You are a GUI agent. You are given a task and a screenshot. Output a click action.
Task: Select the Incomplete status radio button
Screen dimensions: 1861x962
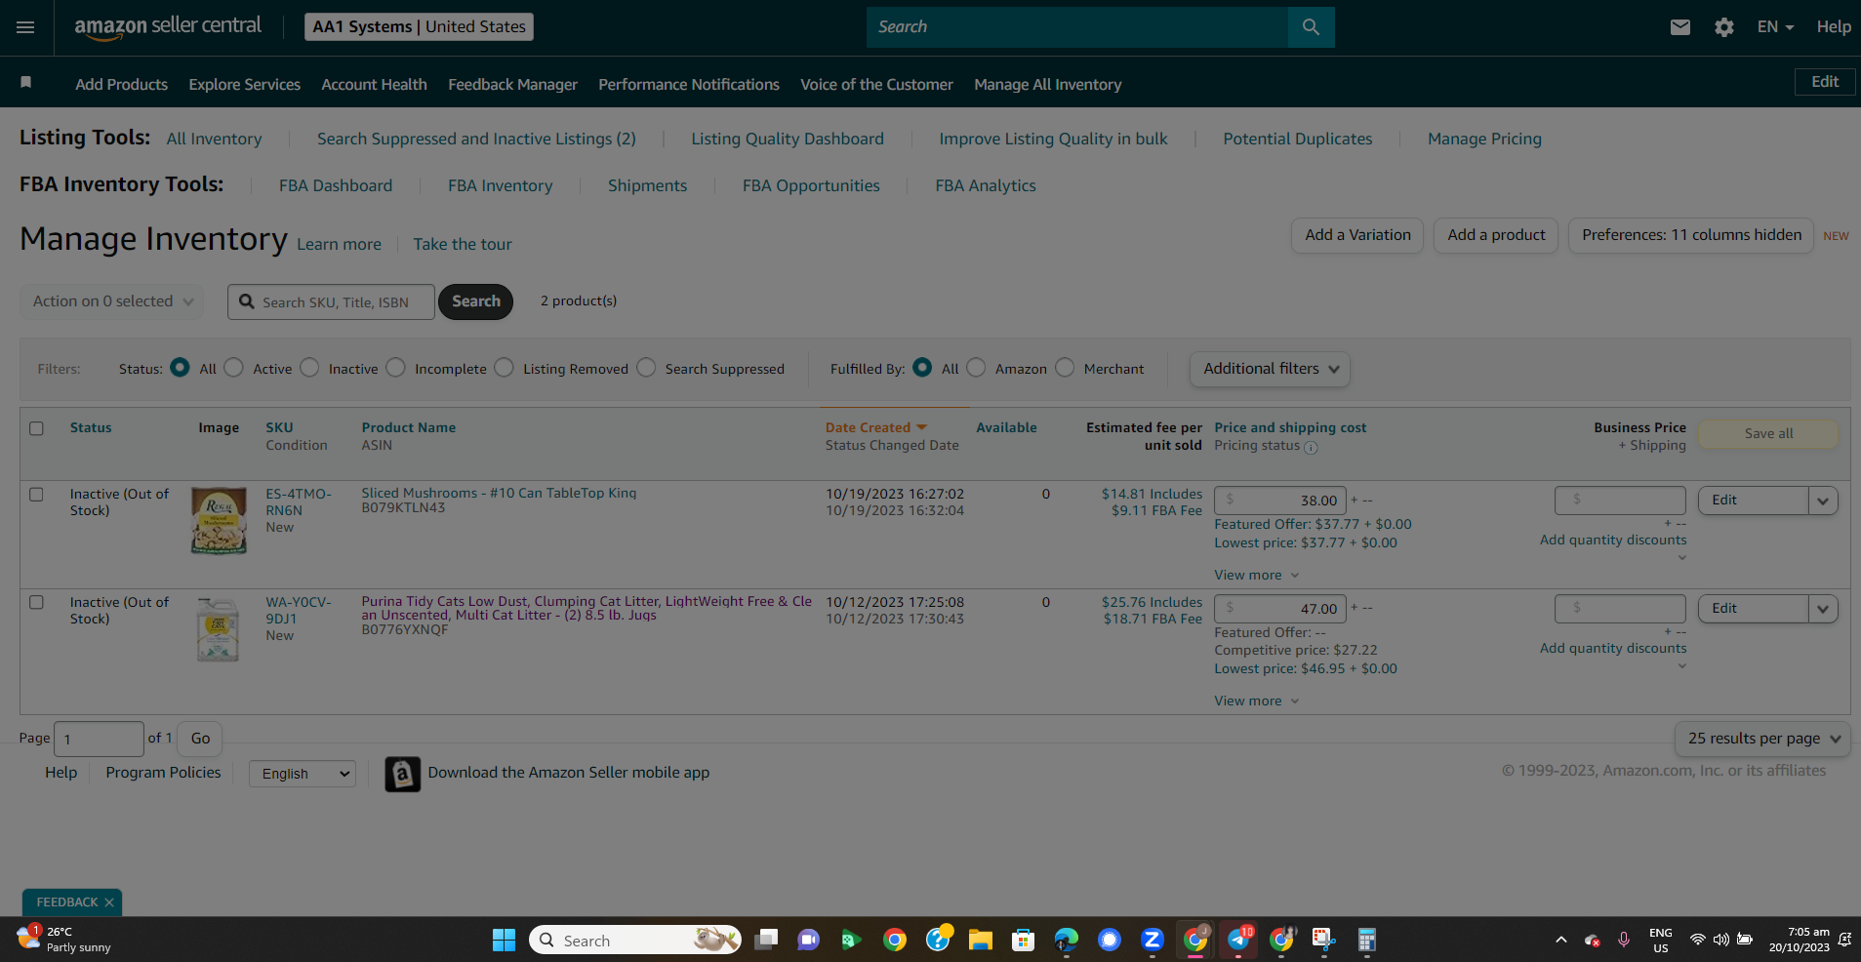click(395, 368)
